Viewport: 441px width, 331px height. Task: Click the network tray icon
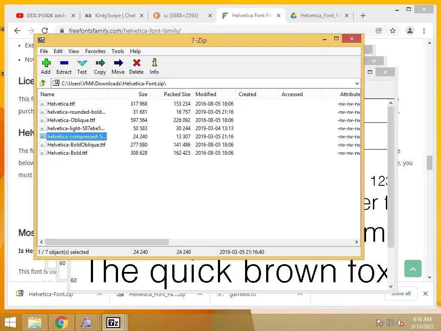click(390, 323)
